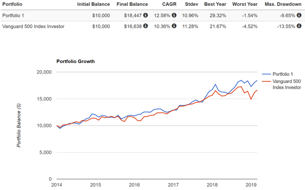The width and height of the screenshot is (305, 190).
Task: Click the red Vanguard legend line swatch
Action: click(x=266, y=81)
